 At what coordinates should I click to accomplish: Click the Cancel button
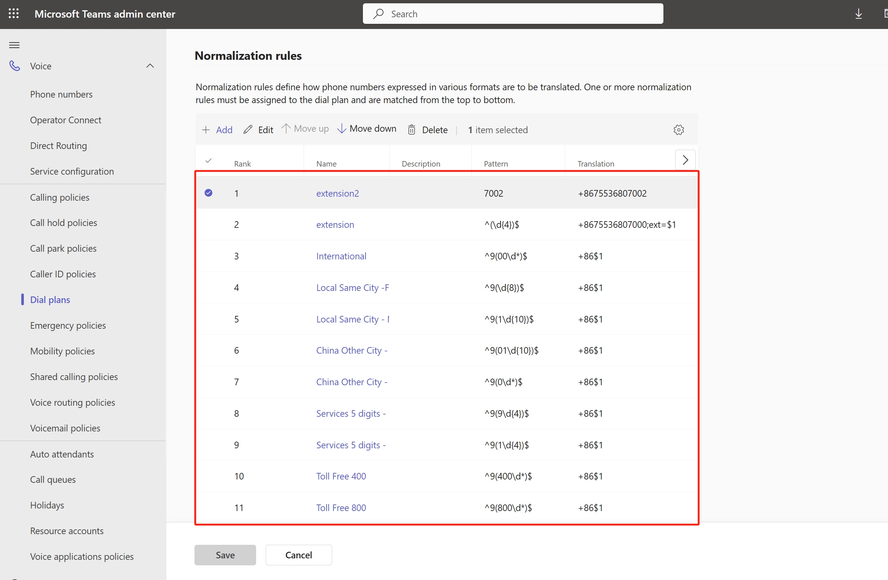(298, 555)
